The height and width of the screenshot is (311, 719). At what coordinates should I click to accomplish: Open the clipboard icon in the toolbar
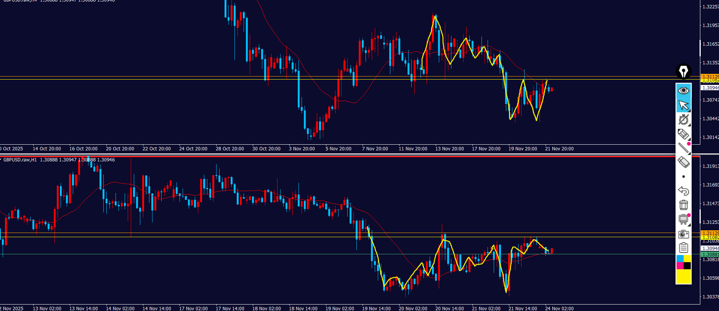pos(683,248)
